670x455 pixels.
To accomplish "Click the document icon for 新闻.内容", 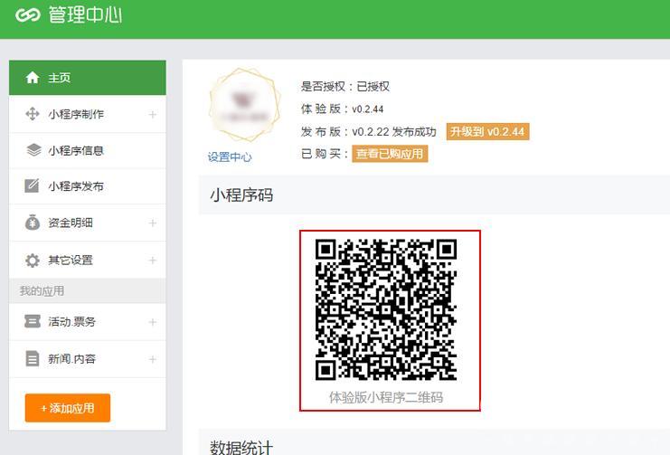I will [x=32, y=359].
